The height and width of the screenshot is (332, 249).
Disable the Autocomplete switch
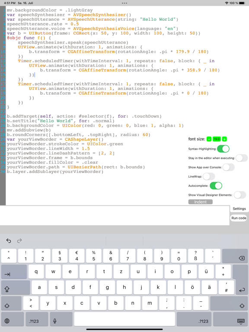[x=216, y=186]
